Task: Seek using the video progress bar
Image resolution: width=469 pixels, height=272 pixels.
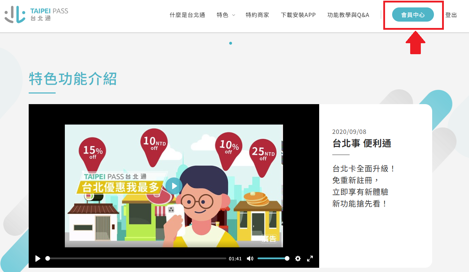Action: (x=137, y=259)
